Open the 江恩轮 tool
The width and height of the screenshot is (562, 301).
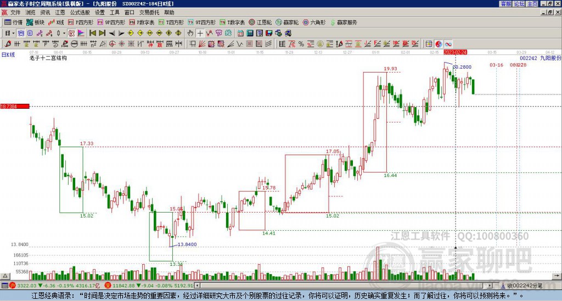point(260,22)
